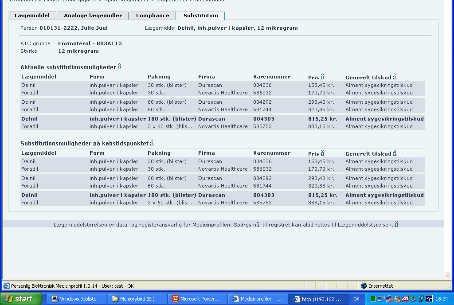Click the wireless network tray icon
Image resolution: width=454 pixels, height=305 pixels.
point(381,298)
